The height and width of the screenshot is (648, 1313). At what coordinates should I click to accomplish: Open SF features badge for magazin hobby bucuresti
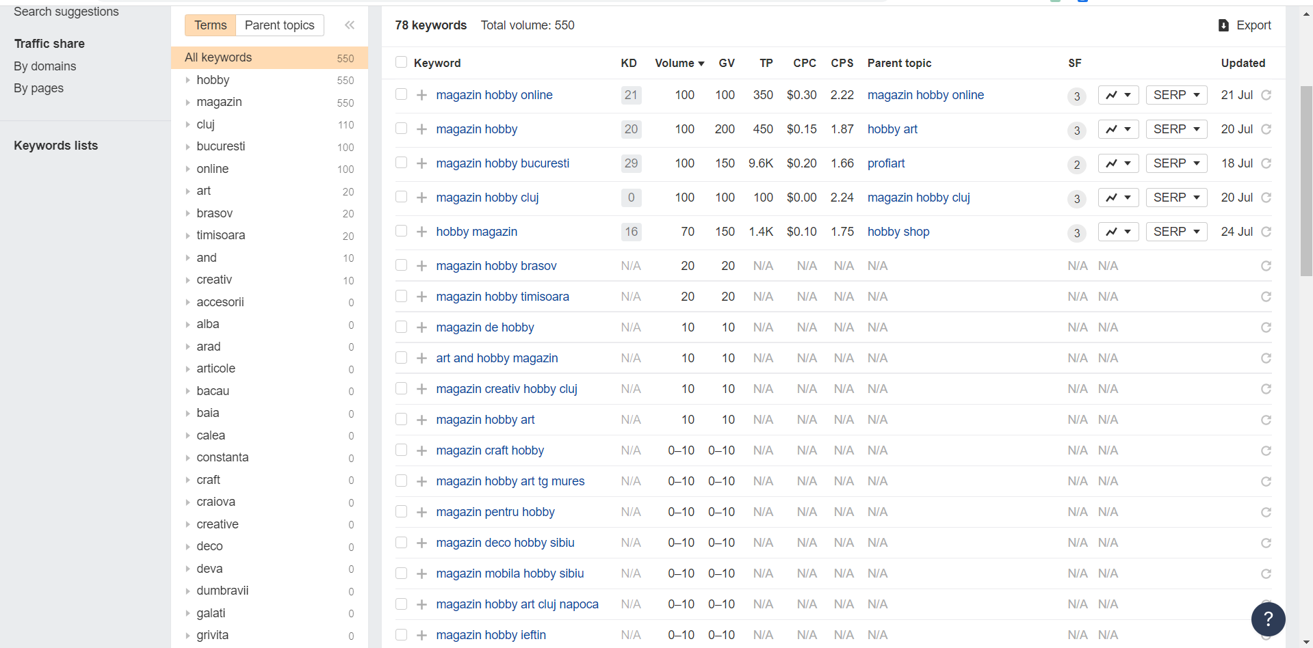[1077, 165]
